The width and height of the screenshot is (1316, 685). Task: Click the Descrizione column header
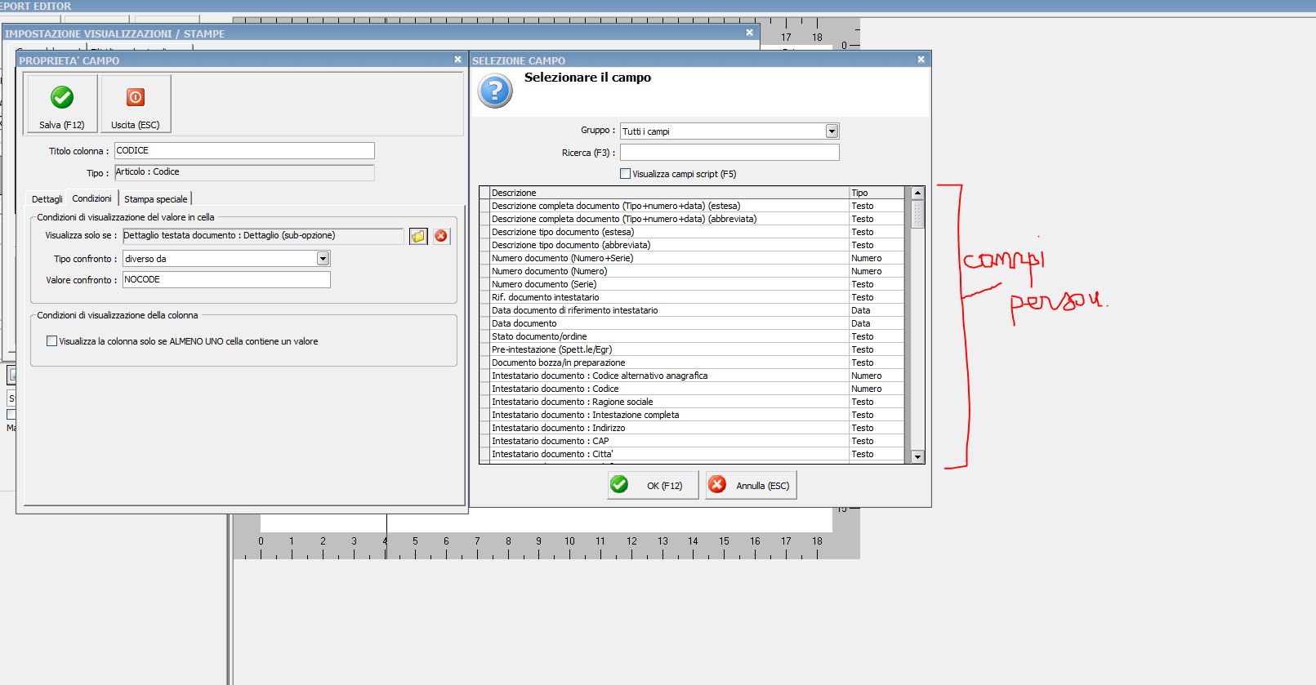[670, 193]
